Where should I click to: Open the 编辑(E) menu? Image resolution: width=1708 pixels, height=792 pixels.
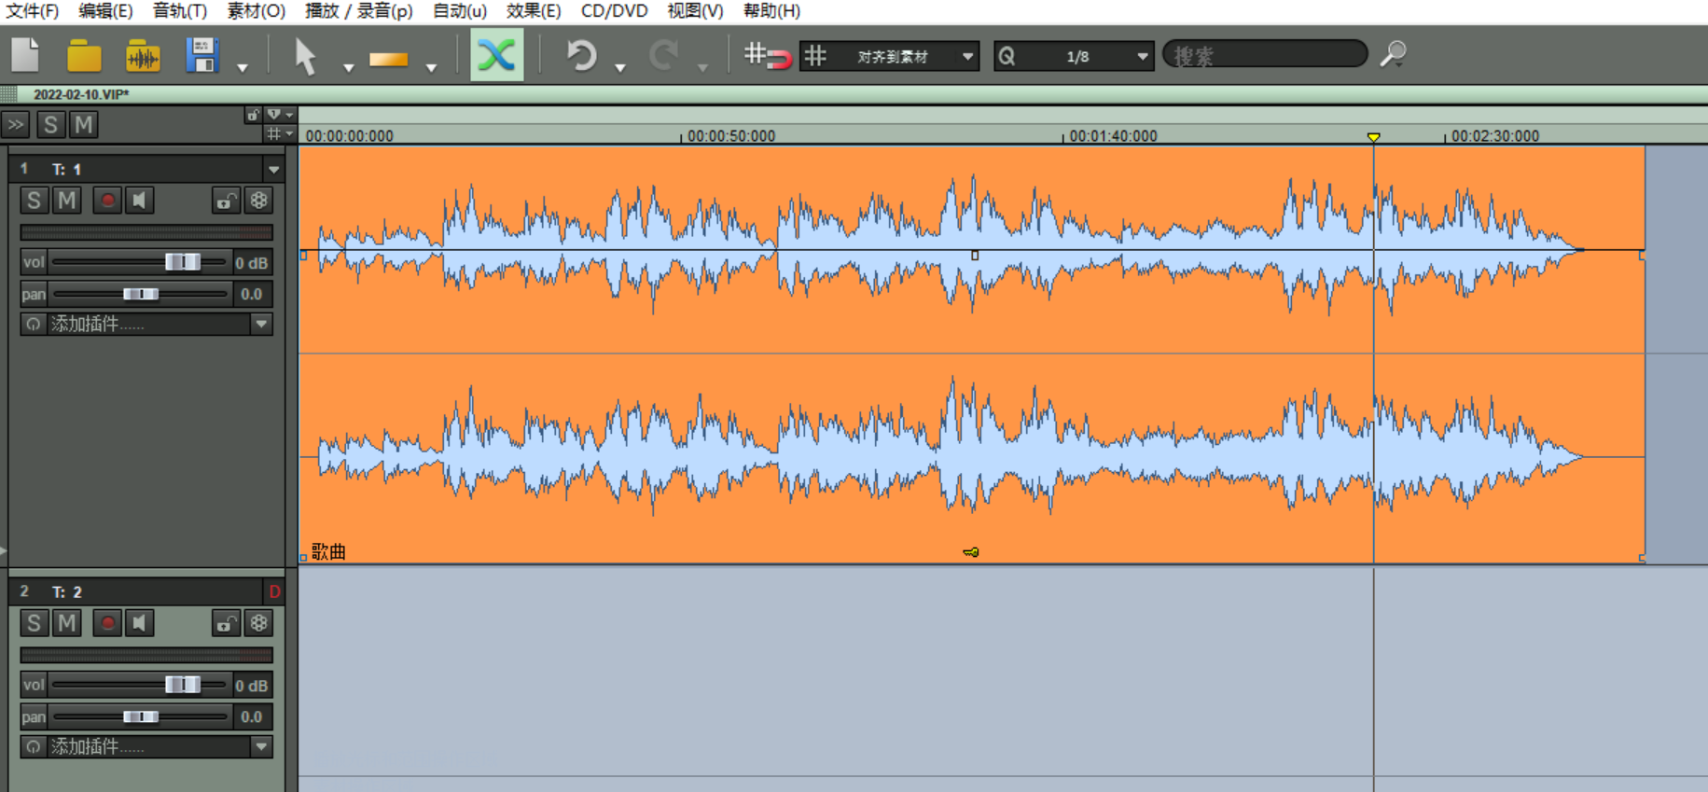point(105,11)
